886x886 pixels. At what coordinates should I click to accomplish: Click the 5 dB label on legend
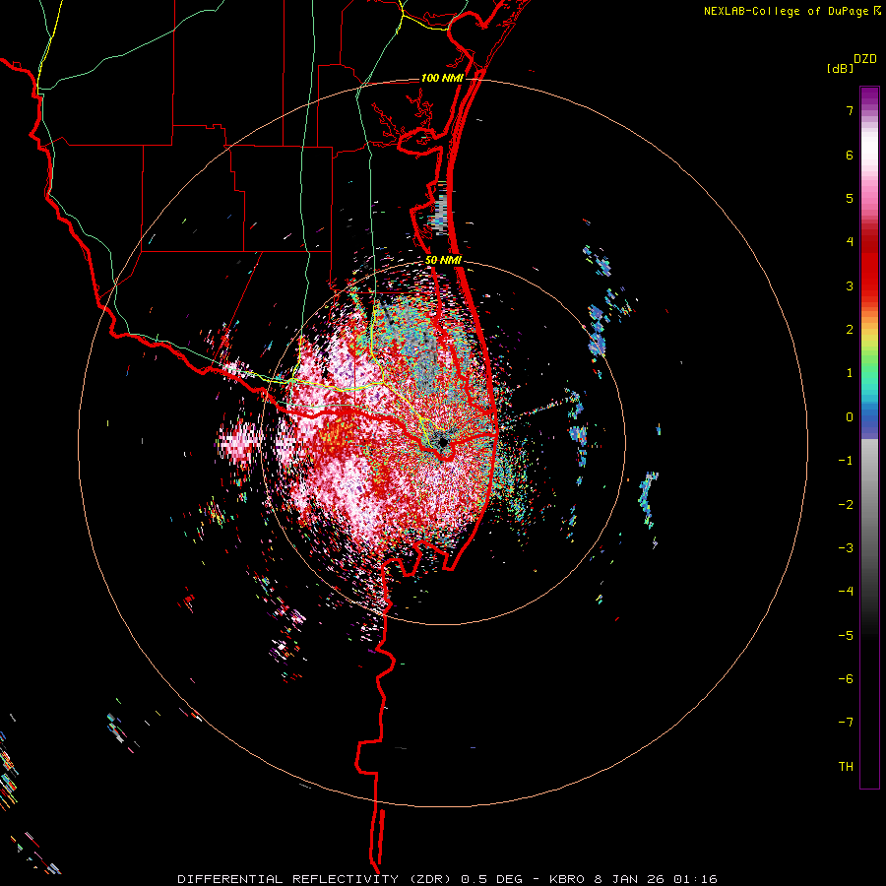click(x=850, y=198)
